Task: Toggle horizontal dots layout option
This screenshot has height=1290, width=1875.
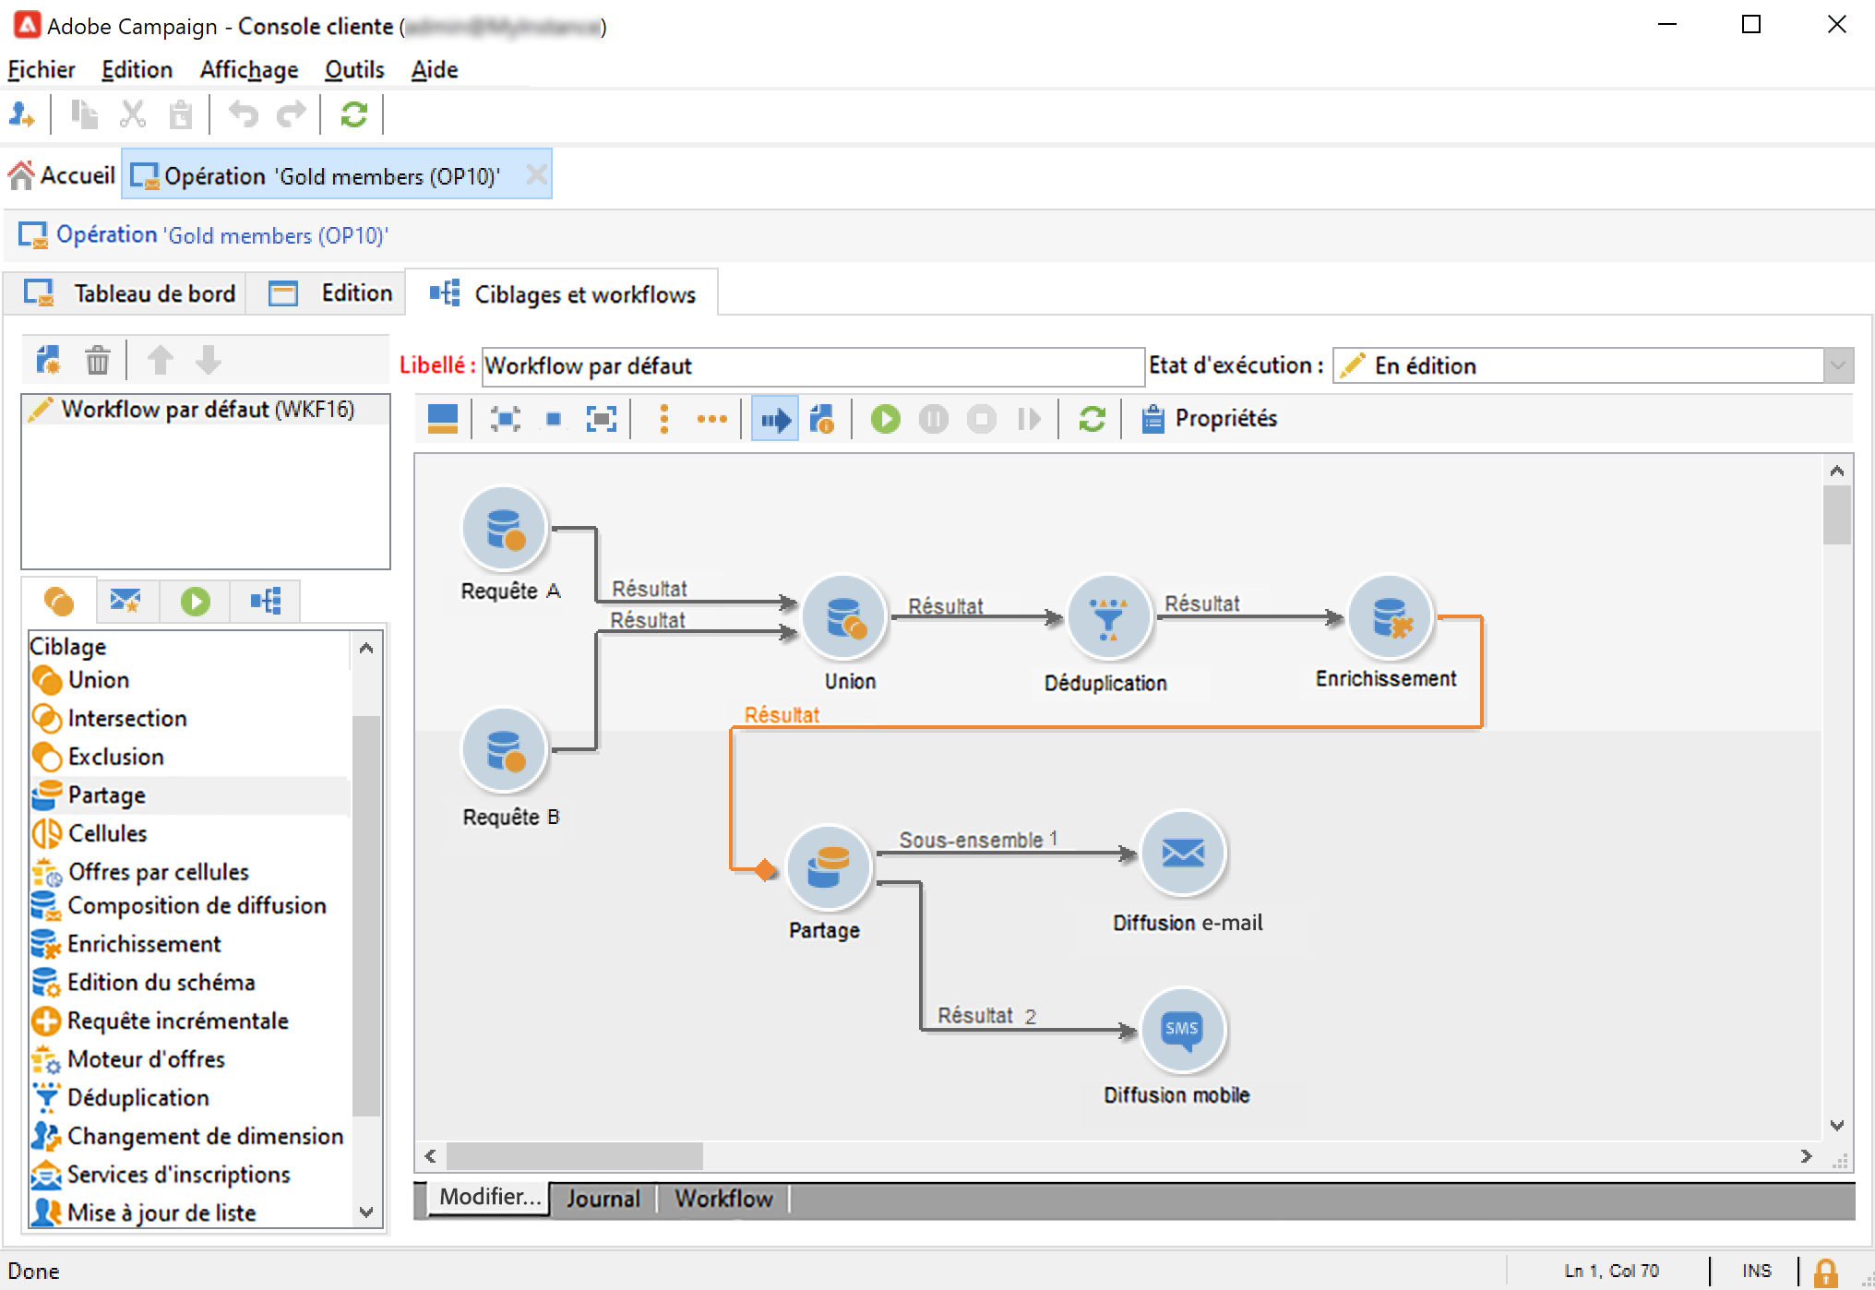Action: click(x=711, y=419)
